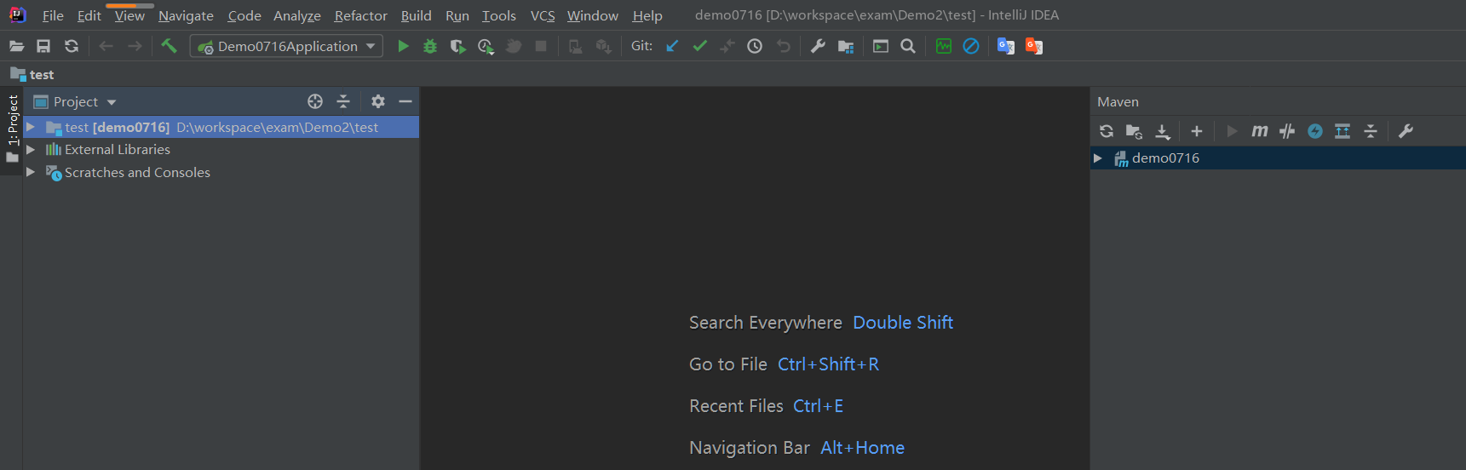Image resolution: width=1466 pixels, height=470 pixels.
Task: Click the Stop square icon
Action: click(x=541, y=46)
